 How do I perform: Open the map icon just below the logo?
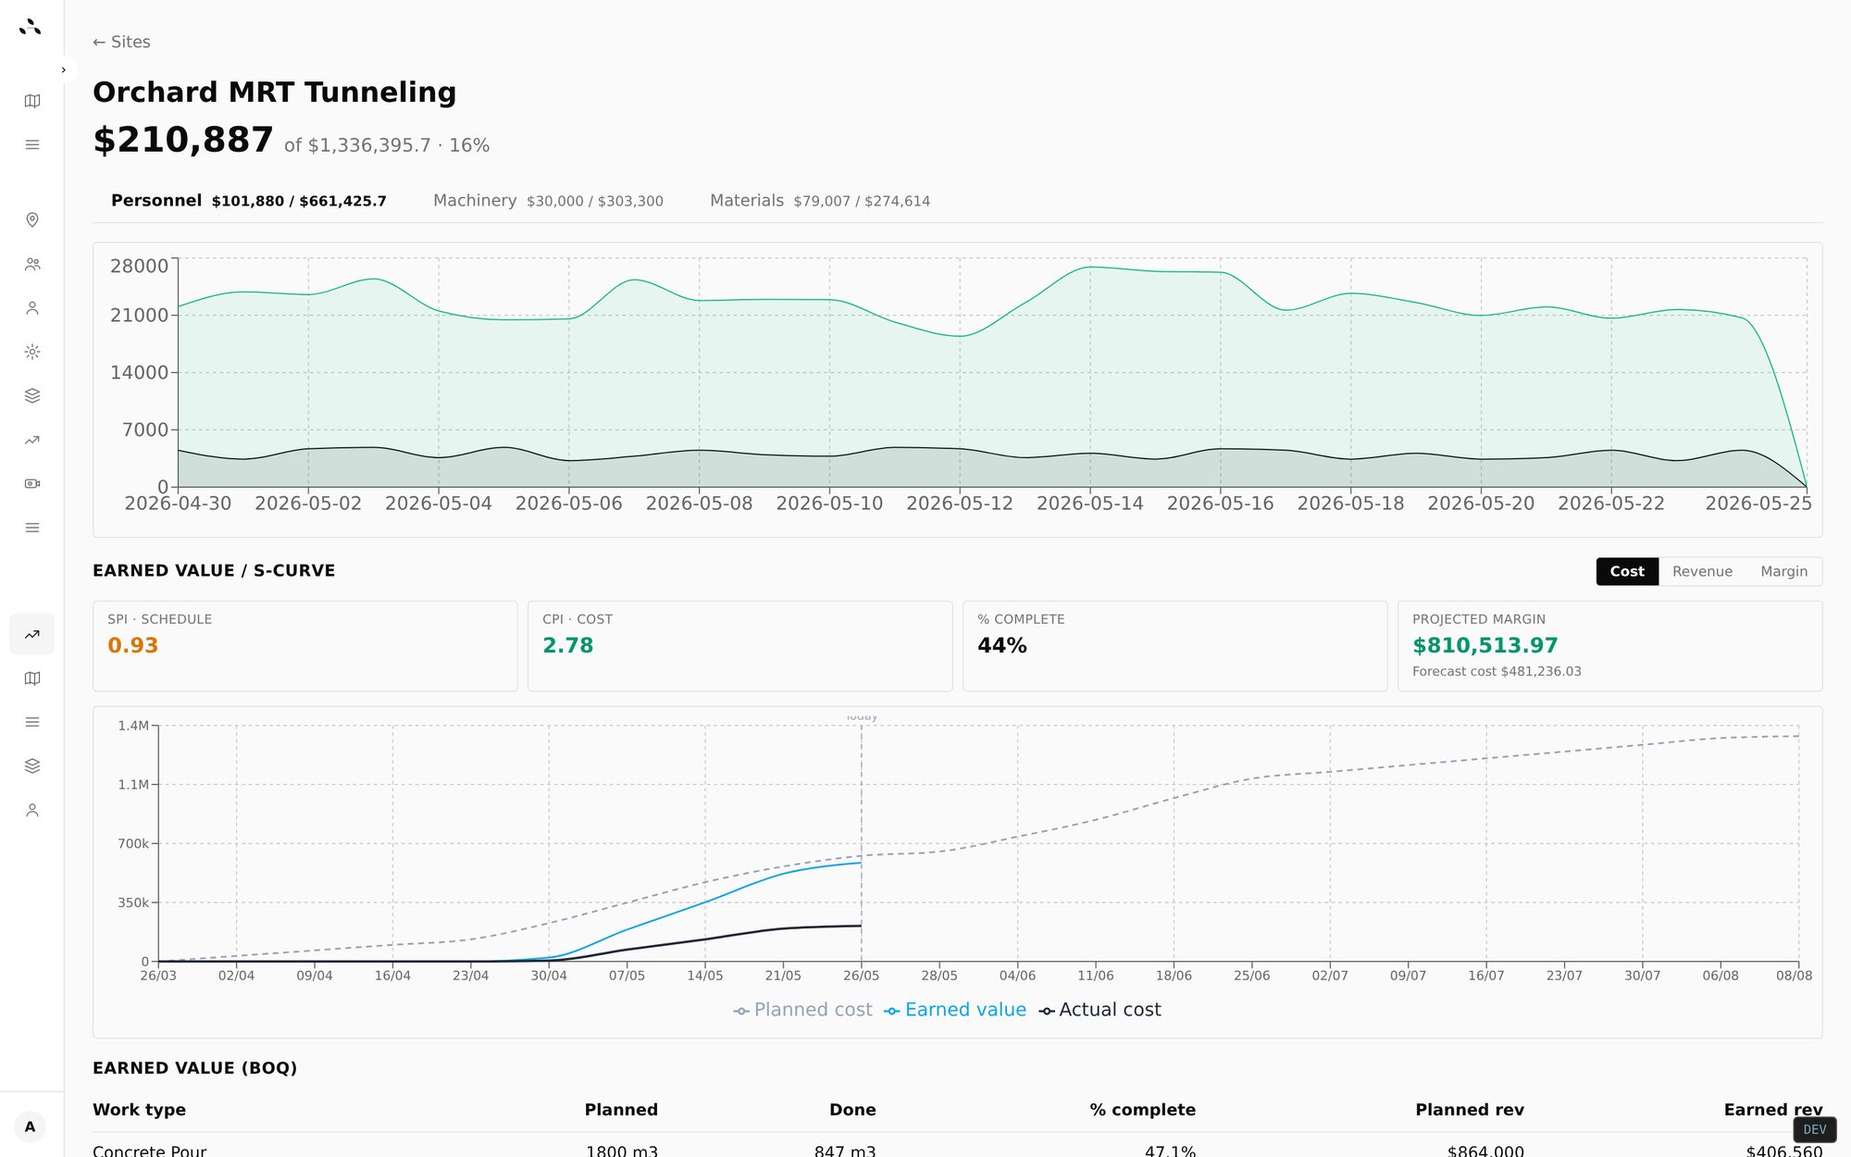[x=32, y=101]
